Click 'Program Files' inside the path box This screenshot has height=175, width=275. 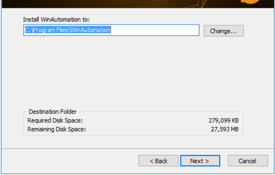(x=50, y=30)
